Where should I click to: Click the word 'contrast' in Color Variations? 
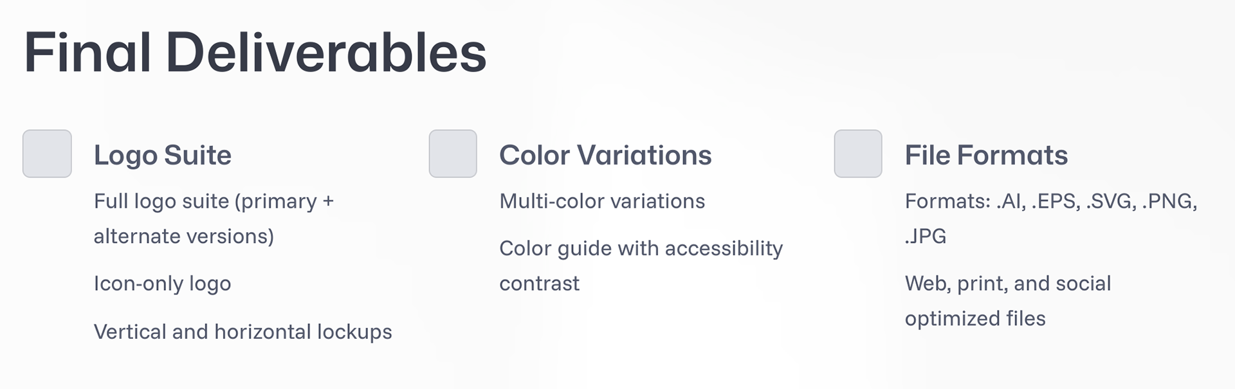(x=540, y=284)
